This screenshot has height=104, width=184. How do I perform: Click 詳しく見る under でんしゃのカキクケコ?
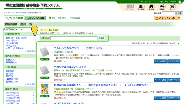[45, 59]
